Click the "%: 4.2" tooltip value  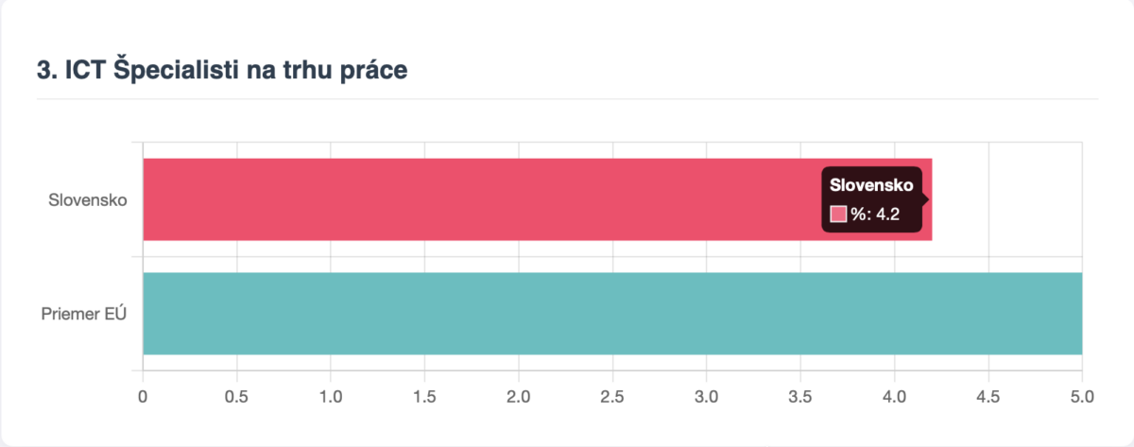[x=875, y=215]
